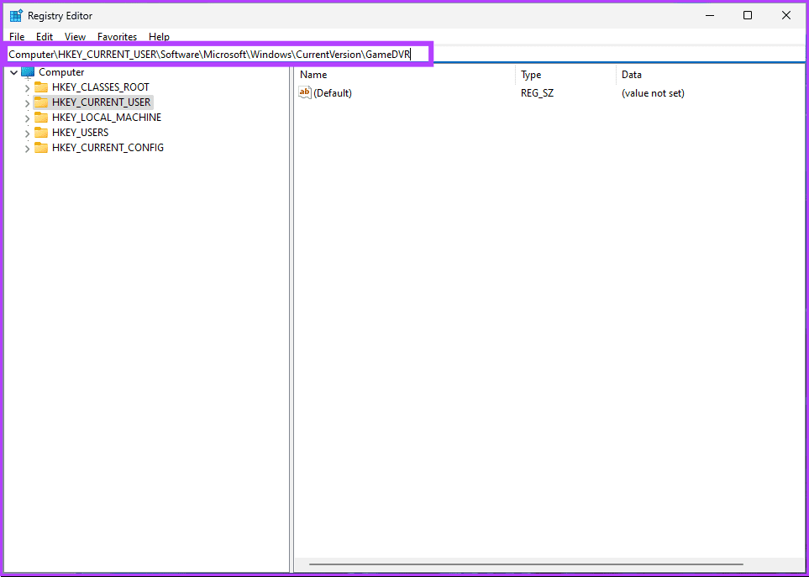This screenshot has width=809, height=577.
Task: Maximize the Registry Editor window
Action: pos(748,15)
